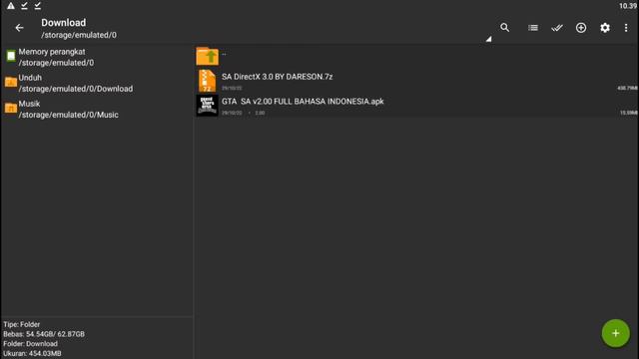Select Memory perangkat storage location

point(97,57)
